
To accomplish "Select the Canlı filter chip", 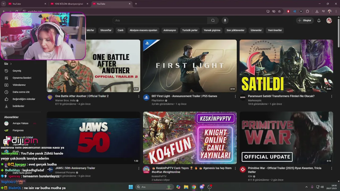I will coord(121,30).
